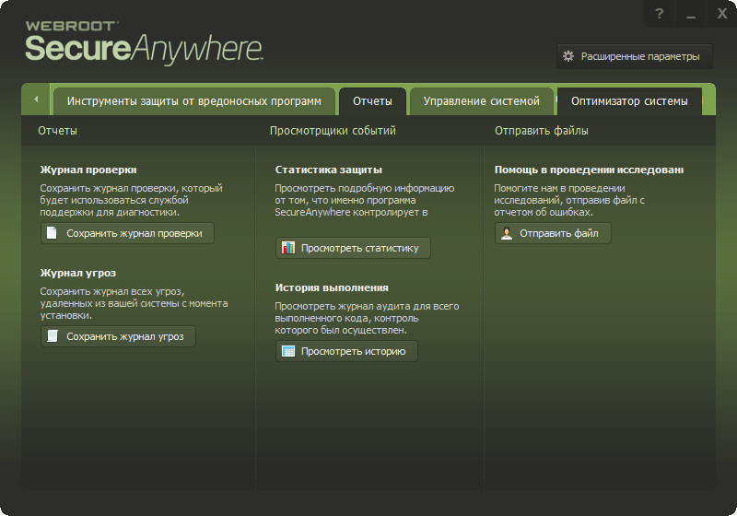Viewport: 737px width, 516px height.
Task: Open advanced settings (Расширенные параметры)
Action: pyautogui.click(x=635, y=56)
